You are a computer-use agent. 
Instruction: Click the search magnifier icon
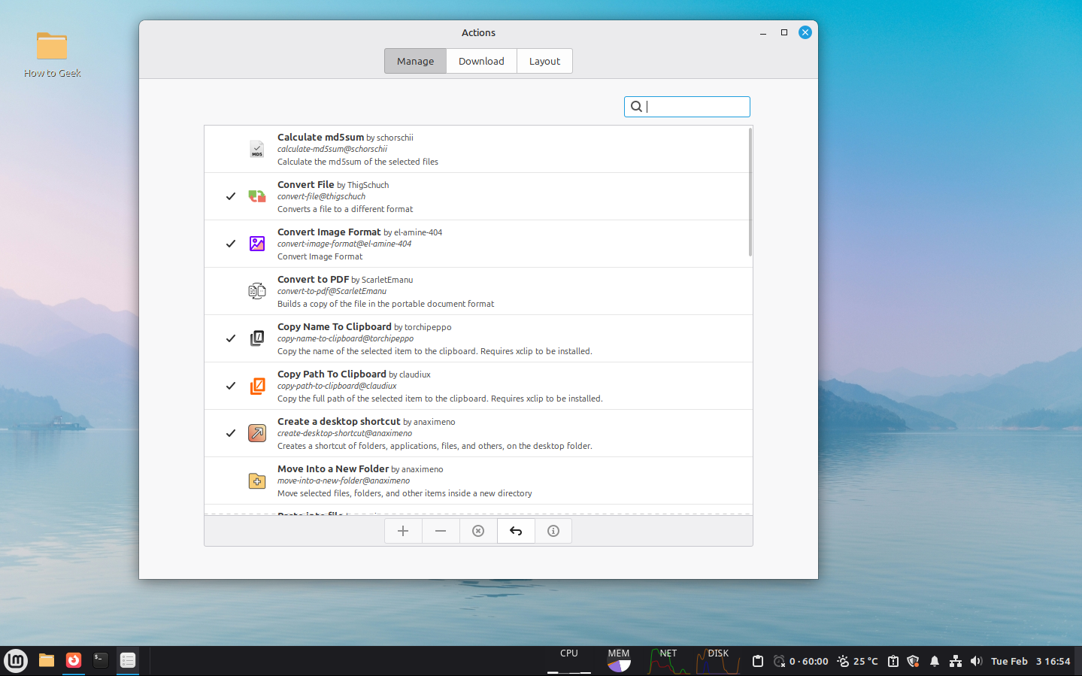click(636, 107)
